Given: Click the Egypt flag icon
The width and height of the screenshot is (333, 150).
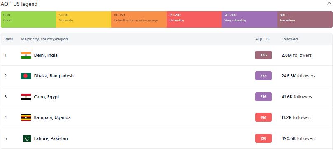Looking at the screenshot, I should [26, 97].
